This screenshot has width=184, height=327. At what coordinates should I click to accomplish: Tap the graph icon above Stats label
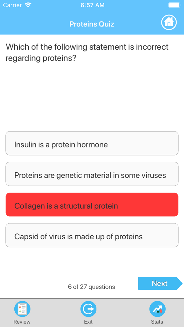pyautogui.click(x=157, y=308)
